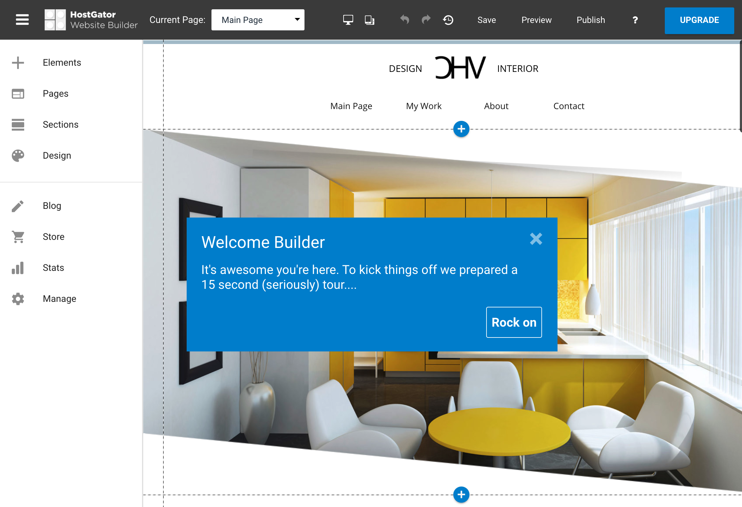Open the Blog section in sidebar
742x507 pixels.
(52, 206)
